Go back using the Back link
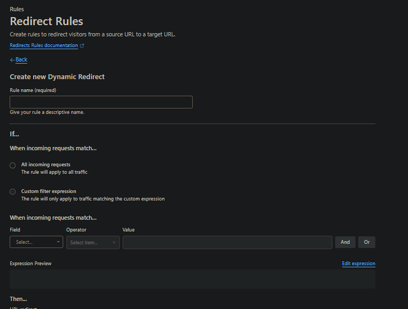Viewport: 408px width, 309px height. tap(21, 60)
